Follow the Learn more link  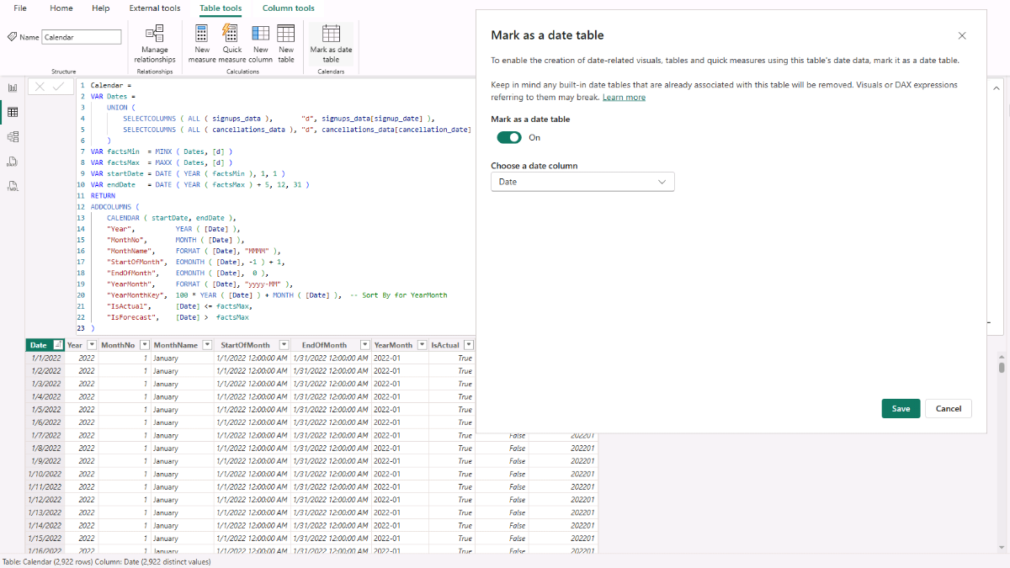click(624, 98)
